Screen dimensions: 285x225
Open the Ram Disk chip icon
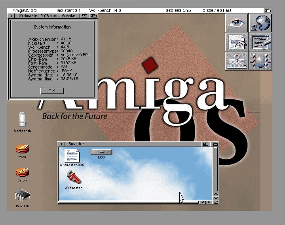22,196
